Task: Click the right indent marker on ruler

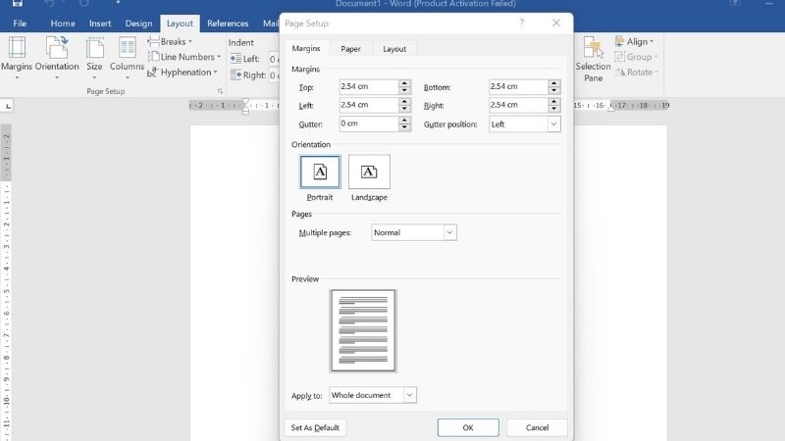Action: [x=611, y=108]
